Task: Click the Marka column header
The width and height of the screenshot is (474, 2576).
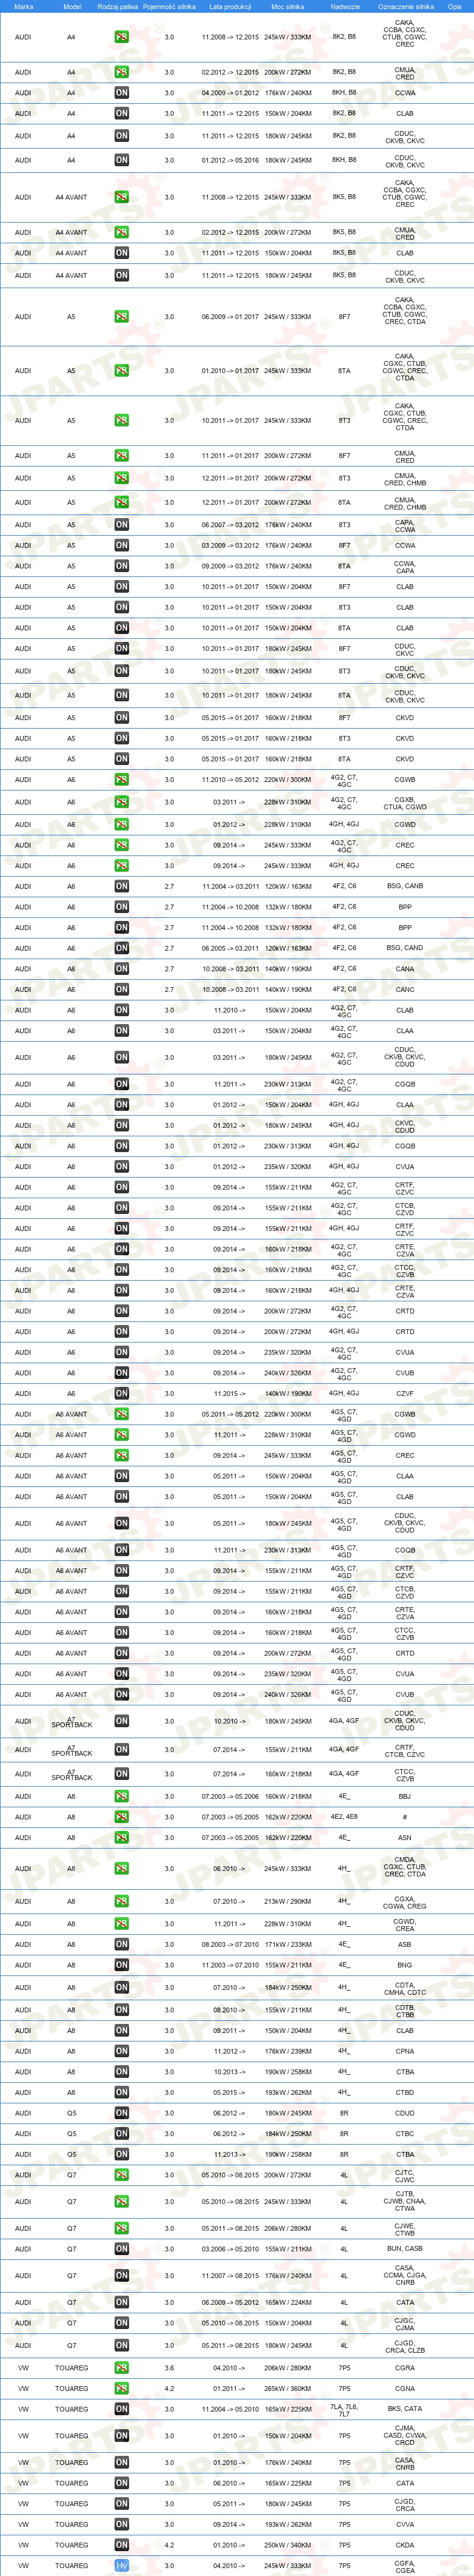Action: [x=23, y=6]
